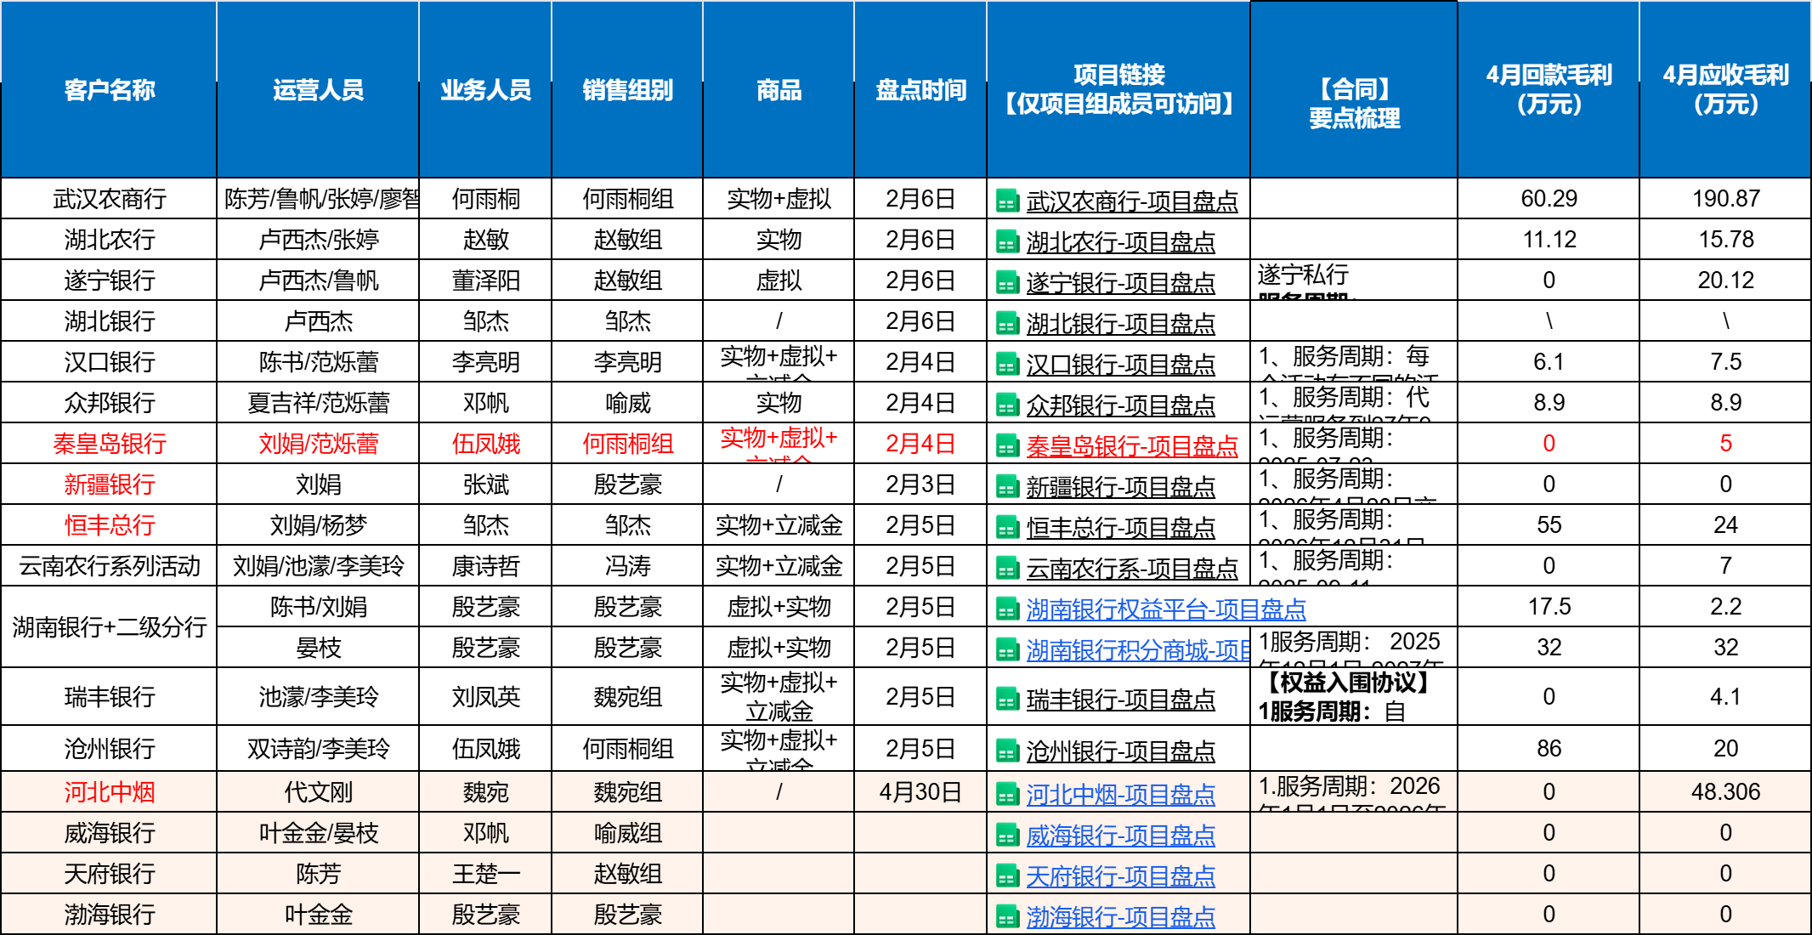Click the 86 value in 沧州银行 row
The width and height of the screenshot is (1812, 935).
point(1549,749)
